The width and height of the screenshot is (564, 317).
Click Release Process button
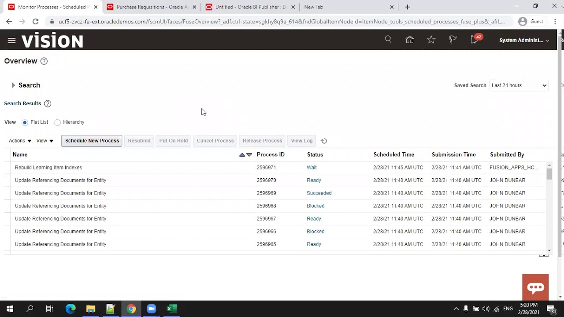(262, 141)
